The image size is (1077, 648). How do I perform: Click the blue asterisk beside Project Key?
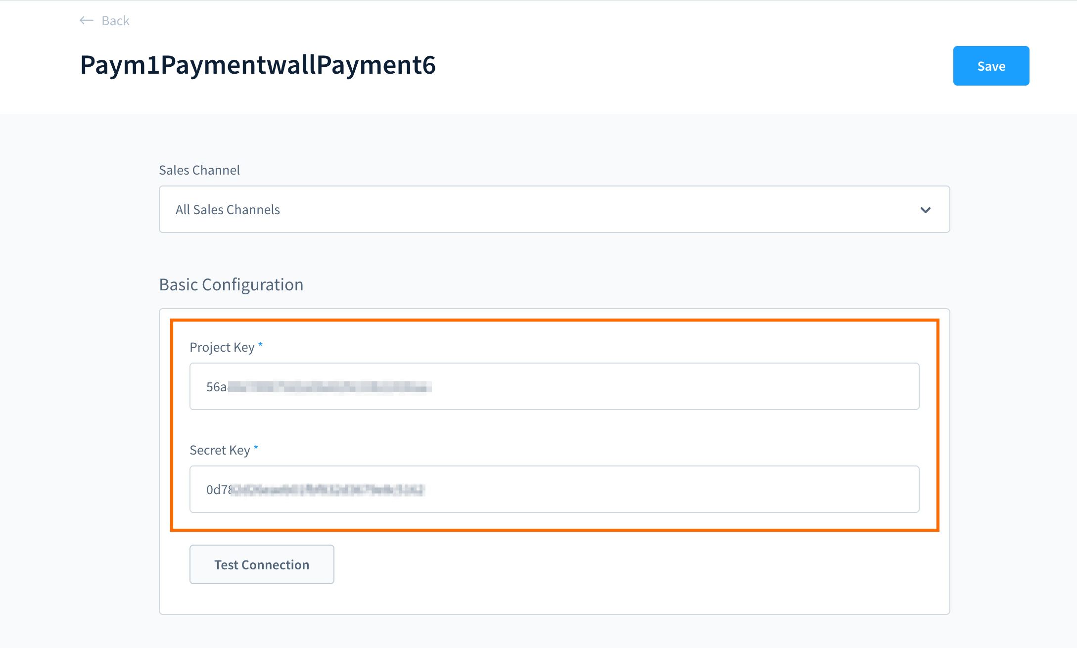260,345
